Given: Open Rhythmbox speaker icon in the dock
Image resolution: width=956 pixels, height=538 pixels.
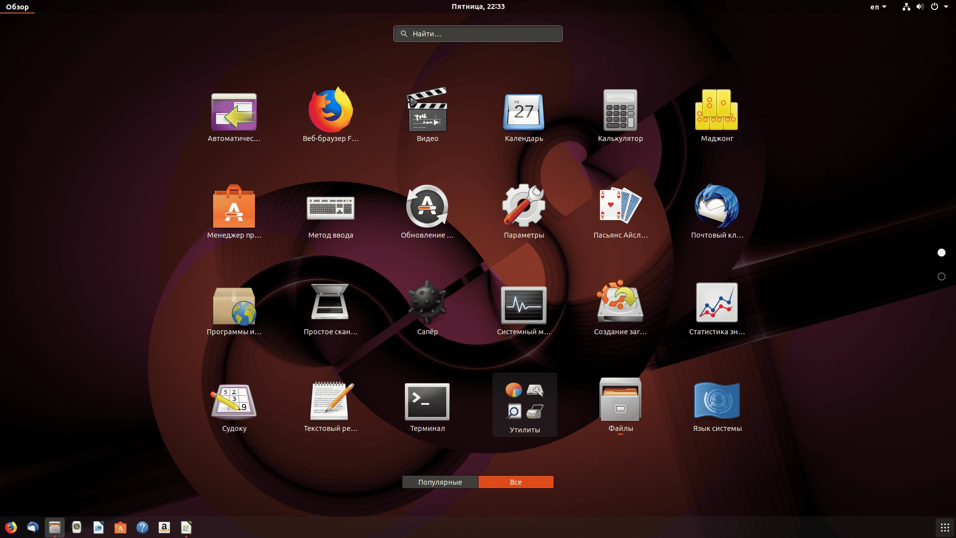Looking at the screenshot, I should pyautogui.click(x=77, y=527).
